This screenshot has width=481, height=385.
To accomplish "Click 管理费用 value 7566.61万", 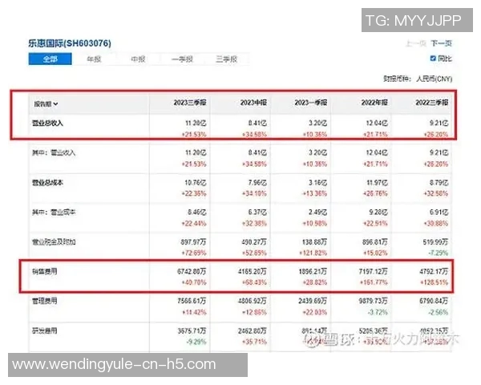I will tap(192, 301).
